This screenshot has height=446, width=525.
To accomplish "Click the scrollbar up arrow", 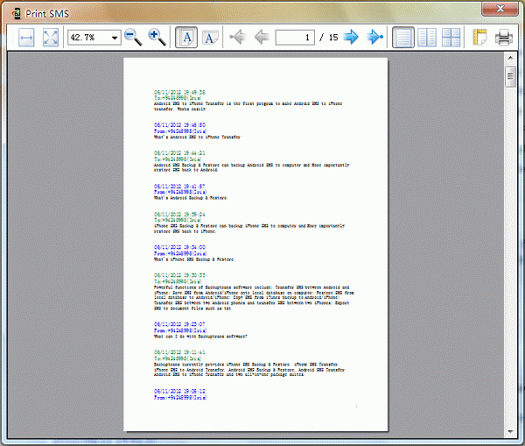I will pyautogui.click(x=510, y=58).
